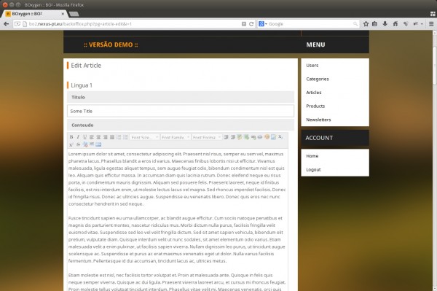Screen dimensions: 437x291
Task: Indent the paragraph in the editor
Action: [x=226, y=137]
